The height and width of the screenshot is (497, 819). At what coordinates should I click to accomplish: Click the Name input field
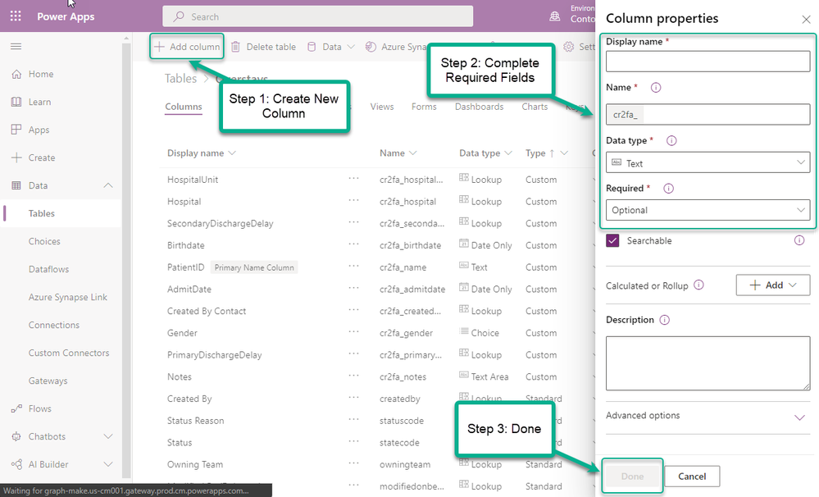click(708, 114)
